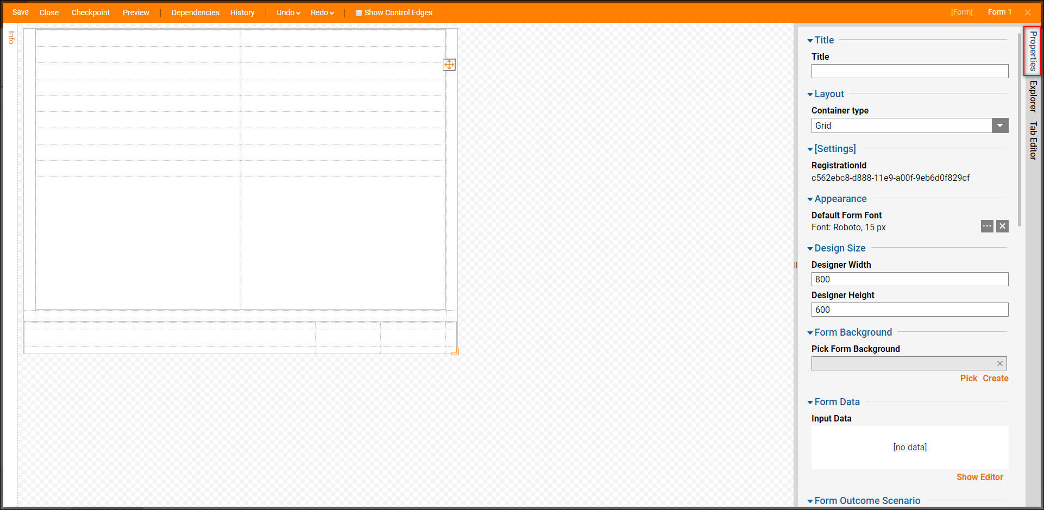
Task: Click the properties panel splitter handle
Action: point(796,265)
